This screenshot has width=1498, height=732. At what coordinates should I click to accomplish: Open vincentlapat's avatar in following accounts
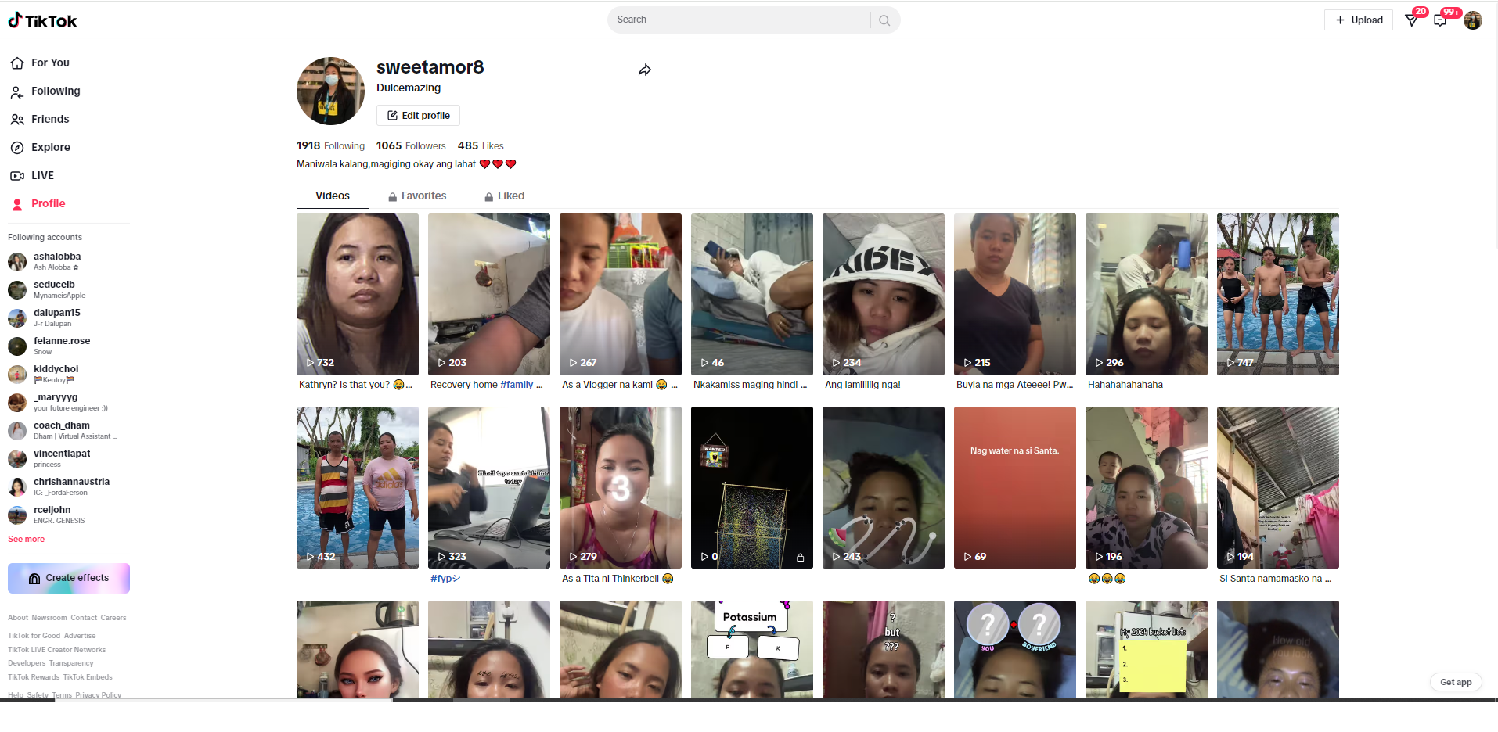click(x=17, y=459)
